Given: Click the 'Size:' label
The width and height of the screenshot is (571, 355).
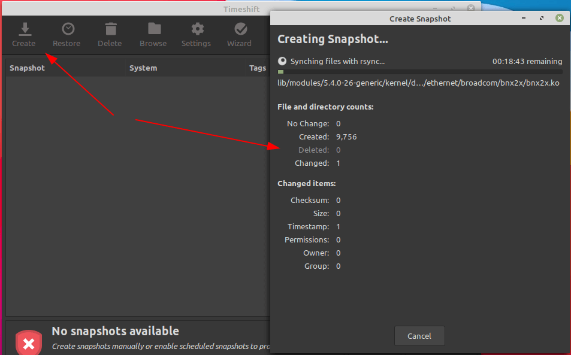Looking at the screenshot, I should coord(321,214).
